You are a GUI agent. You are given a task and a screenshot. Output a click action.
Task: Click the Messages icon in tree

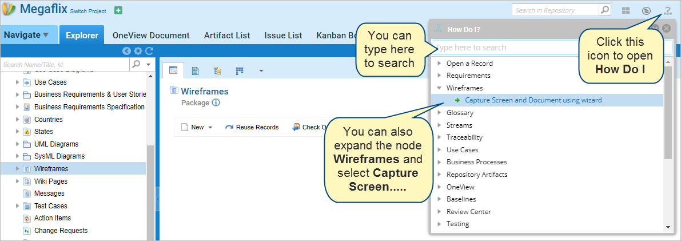(x=26, y=193)
